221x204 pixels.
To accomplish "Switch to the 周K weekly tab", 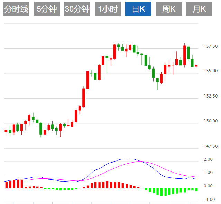I will (x=169, y=9).
